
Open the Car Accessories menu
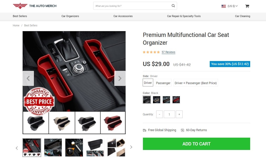coord(123,16)
